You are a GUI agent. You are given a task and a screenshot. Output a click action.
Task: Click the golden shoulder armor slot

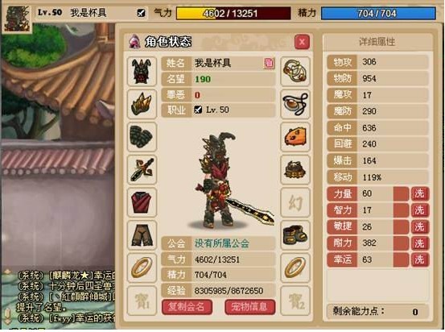point(142,104)
